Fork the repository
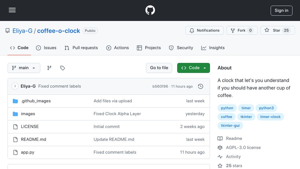This screenshot has width=300, height=169. [x=242, y=30]
